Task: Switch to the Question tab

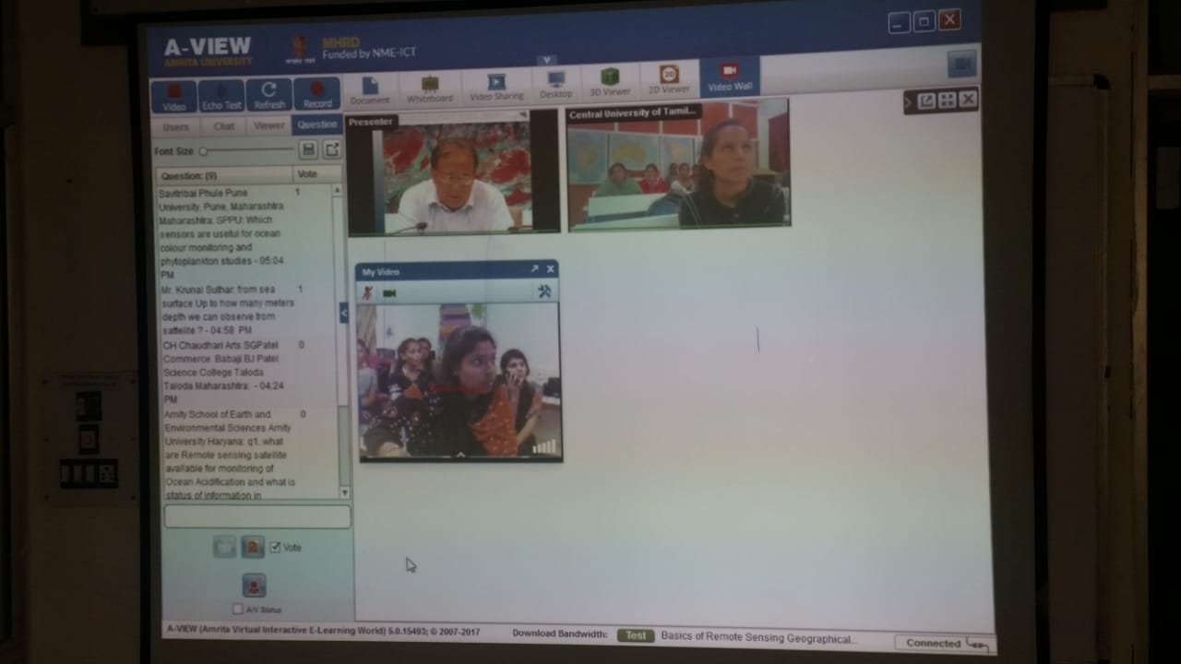Action: (316, 125)
